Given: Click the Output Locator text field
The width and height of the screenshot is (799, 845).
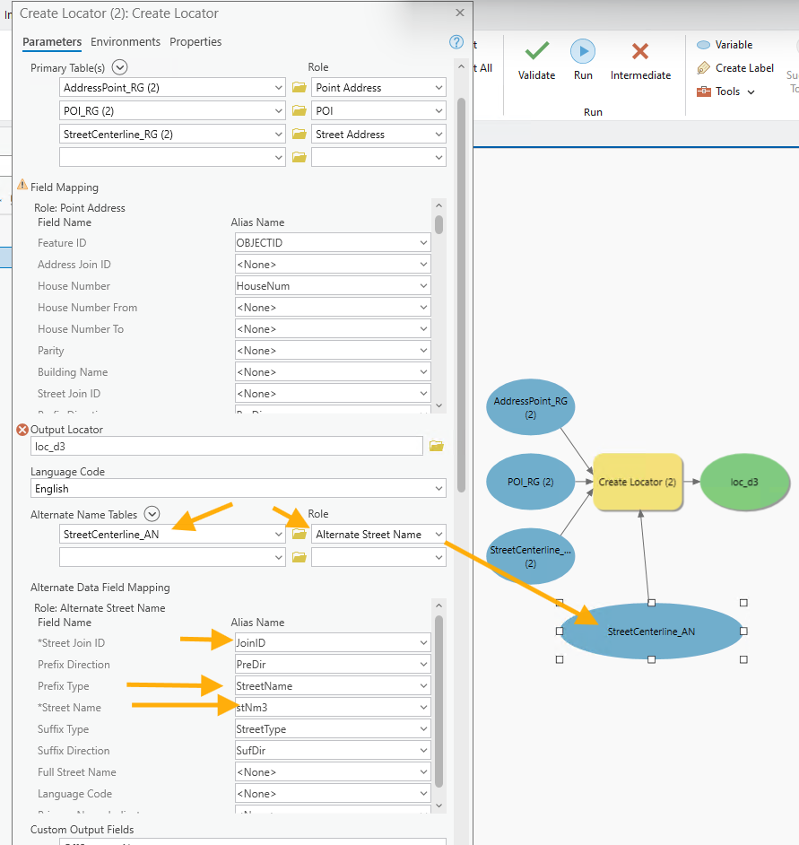Looking at the screenshot, I should click(x=226, y=446).
